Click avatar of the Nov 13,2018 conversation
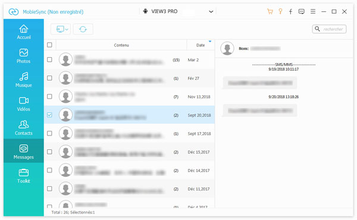Image resolution: width=357 pixels, height=220 pixels. 65,96
